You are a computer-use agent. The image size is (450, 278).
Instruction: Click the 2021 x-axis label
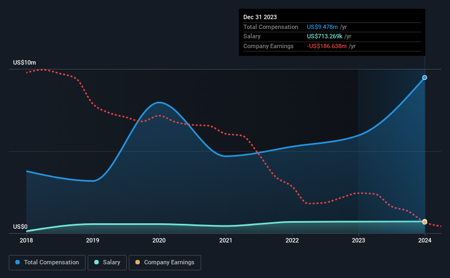point(226,240)
